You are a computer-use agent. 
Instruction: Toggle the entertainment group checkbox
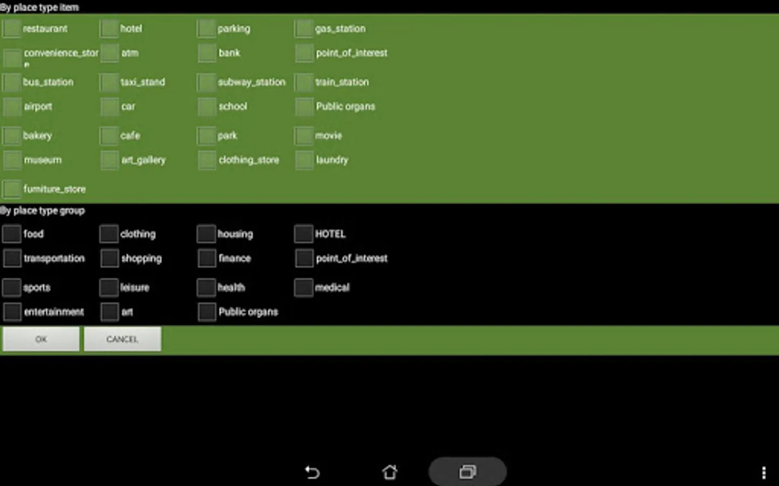[x=12, y=312]
